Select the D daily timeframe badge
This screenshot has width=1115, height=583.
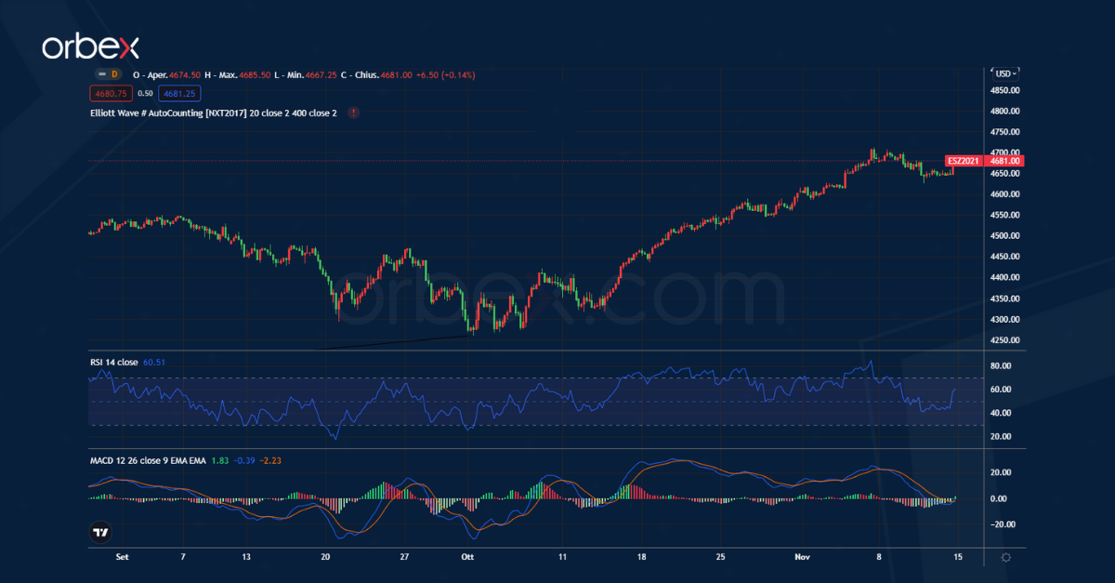coord(114,74)
